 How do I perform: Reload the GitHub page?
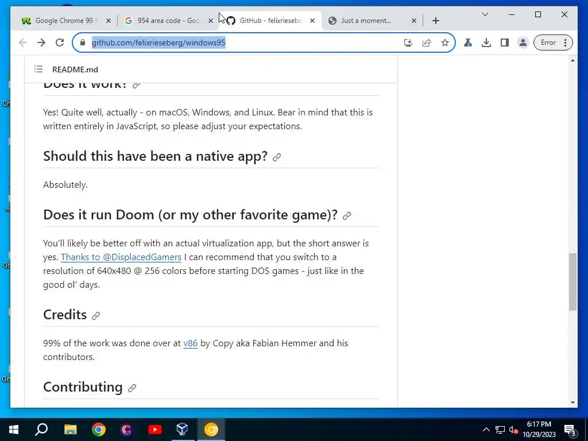click(x=60, y=42)
